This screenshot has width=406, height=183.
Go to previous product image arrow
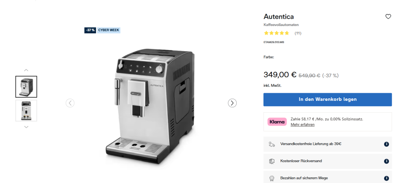tap(70, 103)
